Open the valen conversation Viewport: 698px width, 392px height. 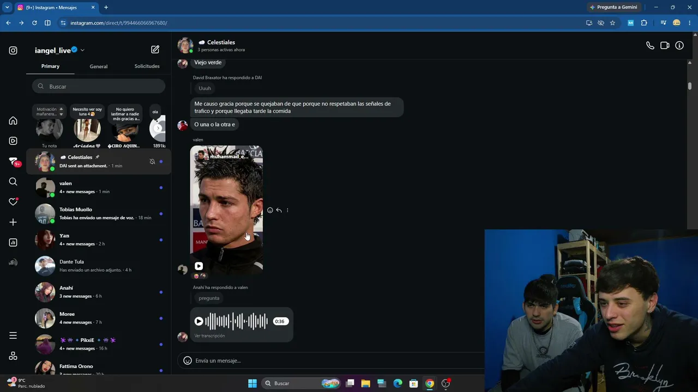point(99,188)
